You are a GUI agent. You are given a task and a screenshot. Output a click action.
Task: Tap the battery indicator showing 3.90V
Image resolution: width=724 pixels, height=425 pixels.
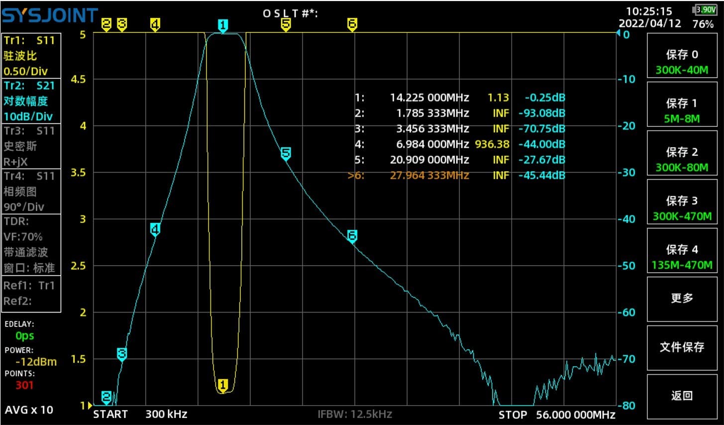(x=706, y=8)
